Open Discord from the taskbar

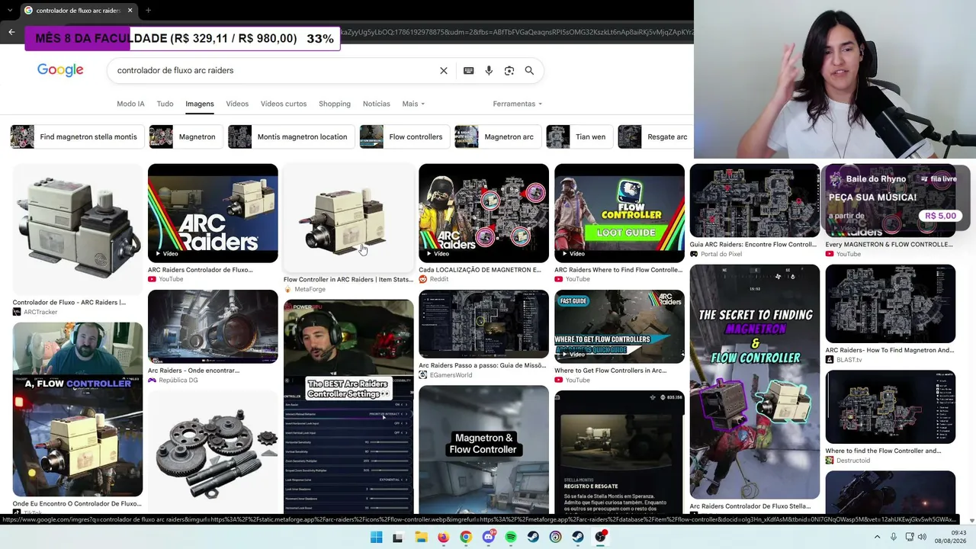pos(489,538)
